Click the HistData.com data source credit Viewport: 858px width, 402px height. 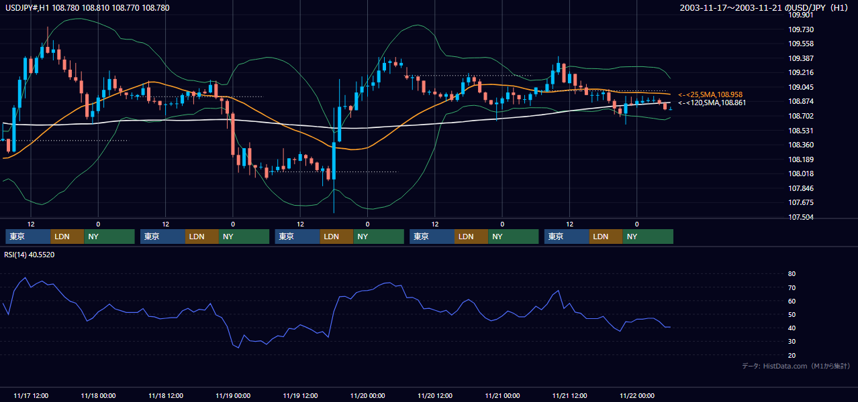[796, 366]
